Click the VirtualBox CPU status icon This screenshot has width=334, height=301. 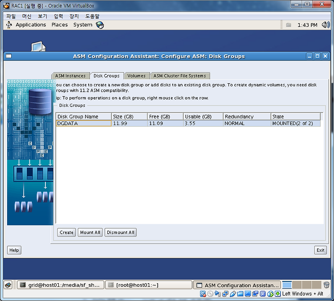(263, 294)
